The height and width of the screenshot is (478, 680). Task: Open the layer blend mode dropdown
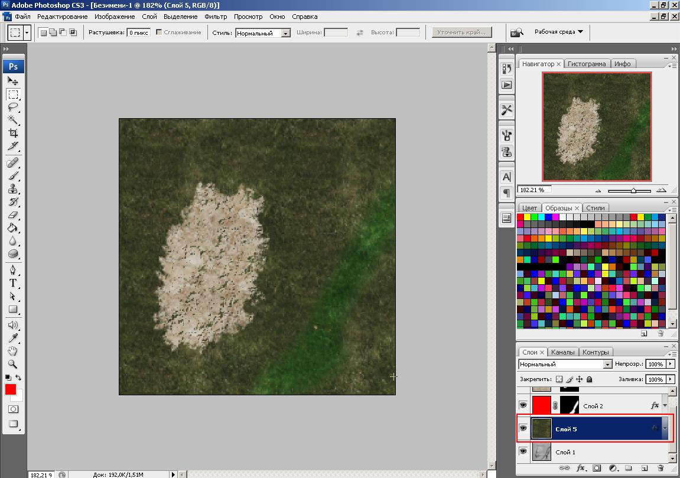click(607, 365)
